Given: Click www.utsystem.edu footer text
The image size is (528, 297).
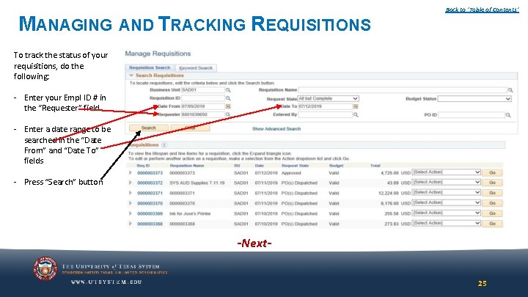Looking at the screenshot, I should pyautogui.click(x=106, y=282).
